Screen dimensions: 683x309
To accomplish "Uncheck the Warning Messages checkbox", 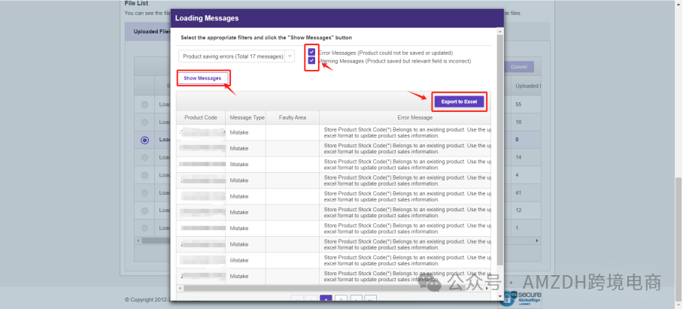I will pos(311,61).
